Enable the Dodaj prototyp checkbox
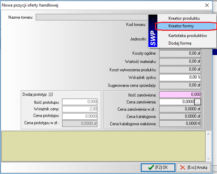This screenshot has height=174, width=217. pyautogui.click(x=50, y=94)
